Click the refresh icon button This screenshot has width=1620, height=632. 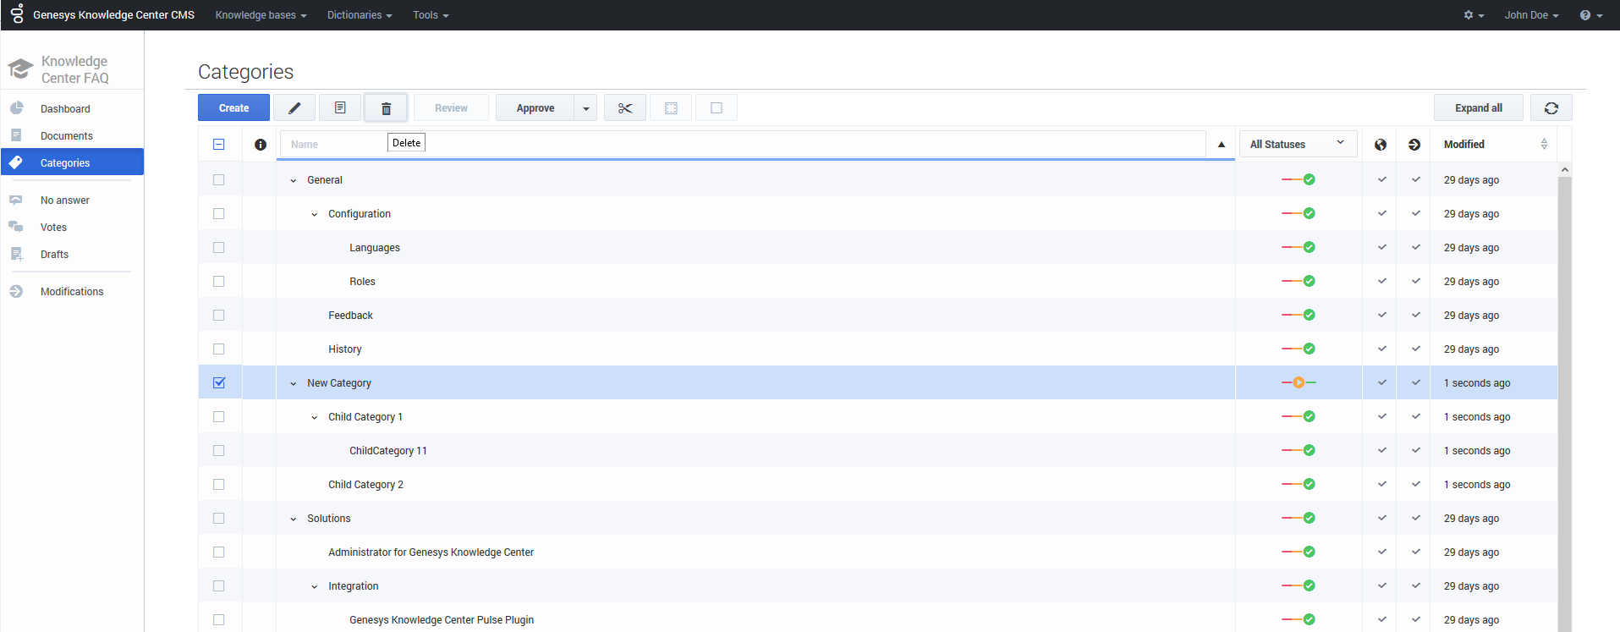pyautogui.click(x=1551, y=108)
